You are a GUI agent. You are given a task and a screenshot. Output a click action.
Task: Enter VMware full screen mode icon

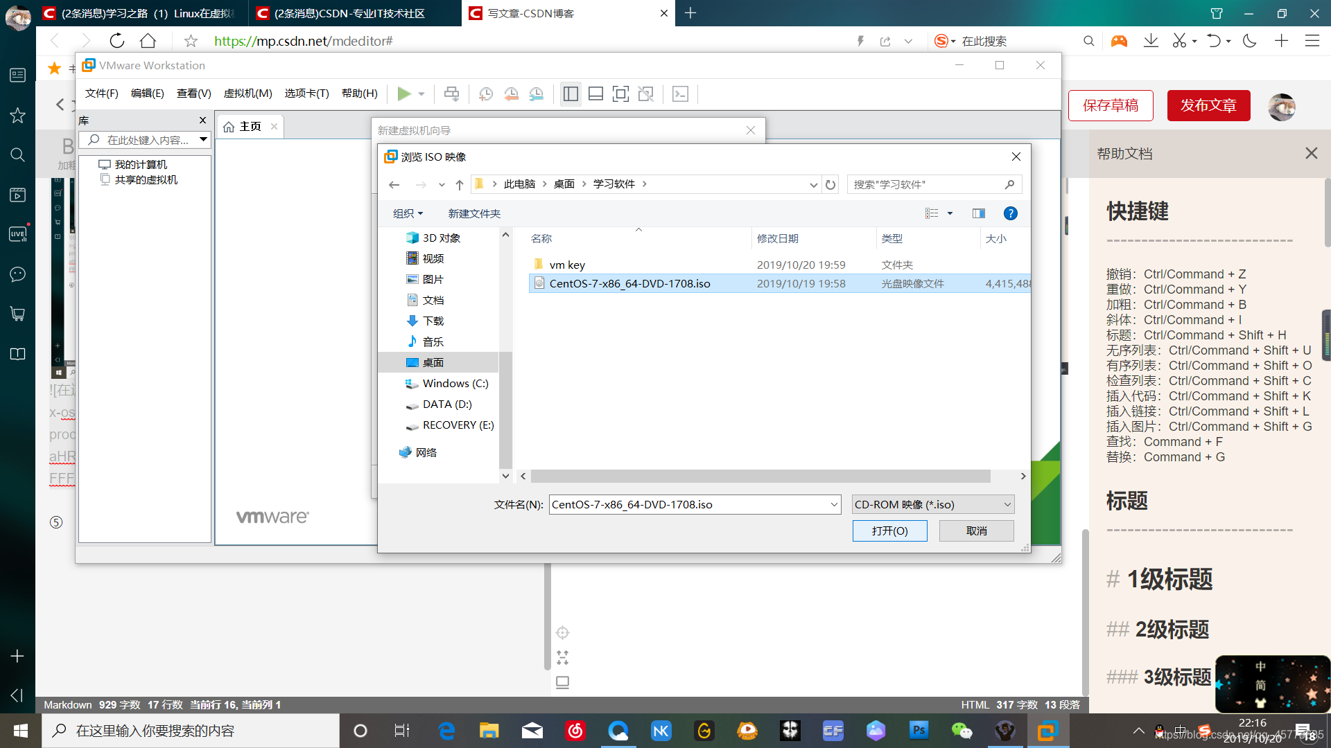[x=620, y=93]
